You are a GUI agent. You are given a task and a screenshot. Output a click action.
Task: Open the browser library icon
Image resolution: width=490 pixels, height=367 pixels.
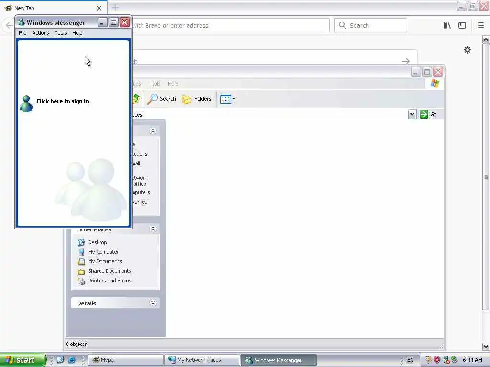point(447,25)
